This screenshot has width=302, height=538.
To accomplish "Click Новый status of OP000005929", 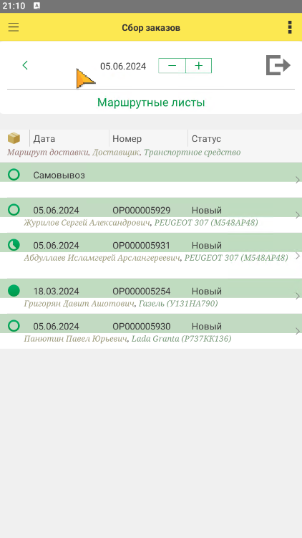I will tap(207, 211).
